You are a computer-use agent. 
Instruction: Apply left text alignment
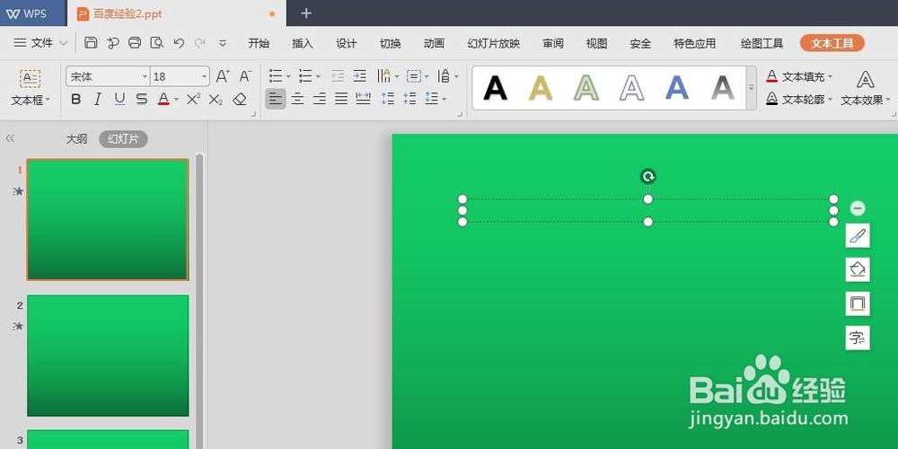tap(276, 99)
